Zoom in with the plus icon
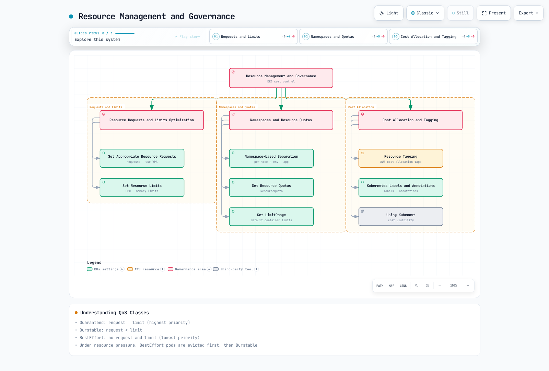The height and width of the screenshot is (371, 549). coord(468,286)
